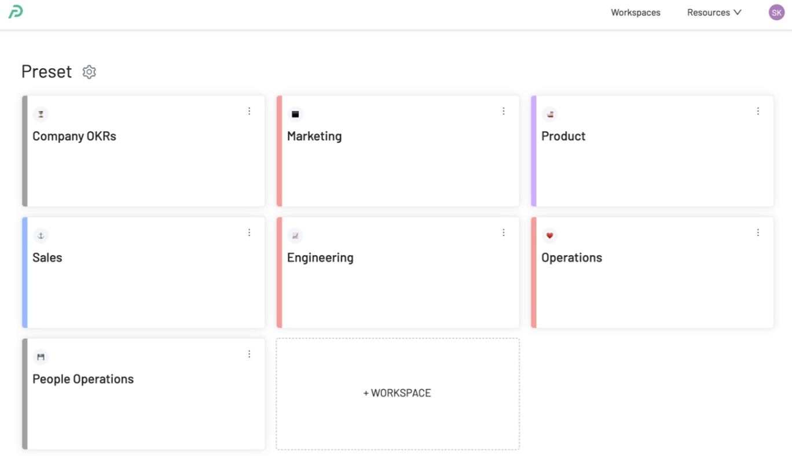The height and width of the screenshot is (458, 792).
Task: Open settings gear next to Preset title
Action: tap(89, 72)
